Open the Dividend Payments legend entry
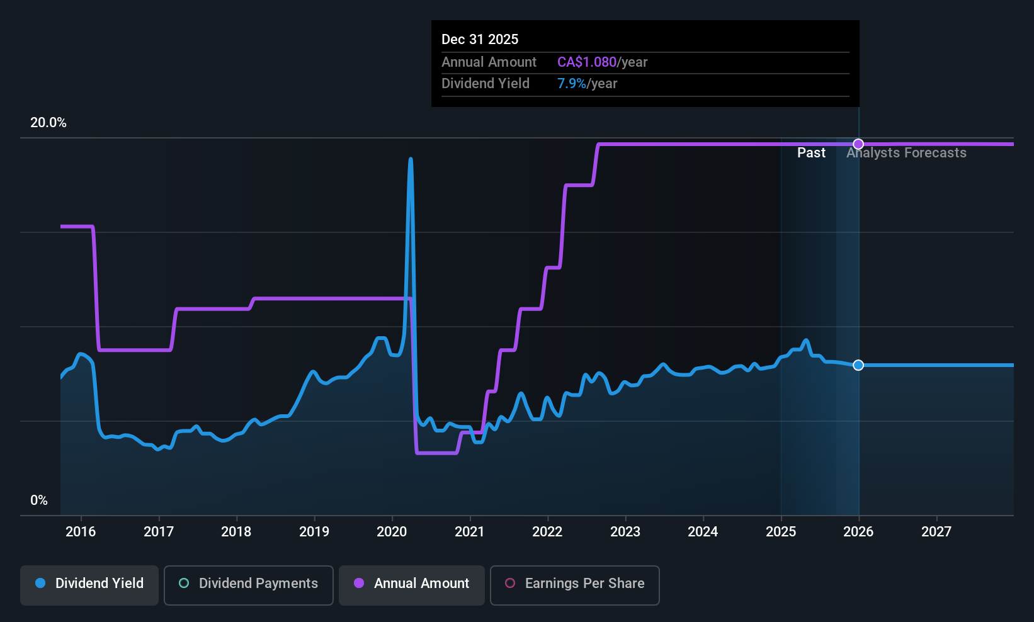This screenshot has width=1034, height=622. coord(248,584)
